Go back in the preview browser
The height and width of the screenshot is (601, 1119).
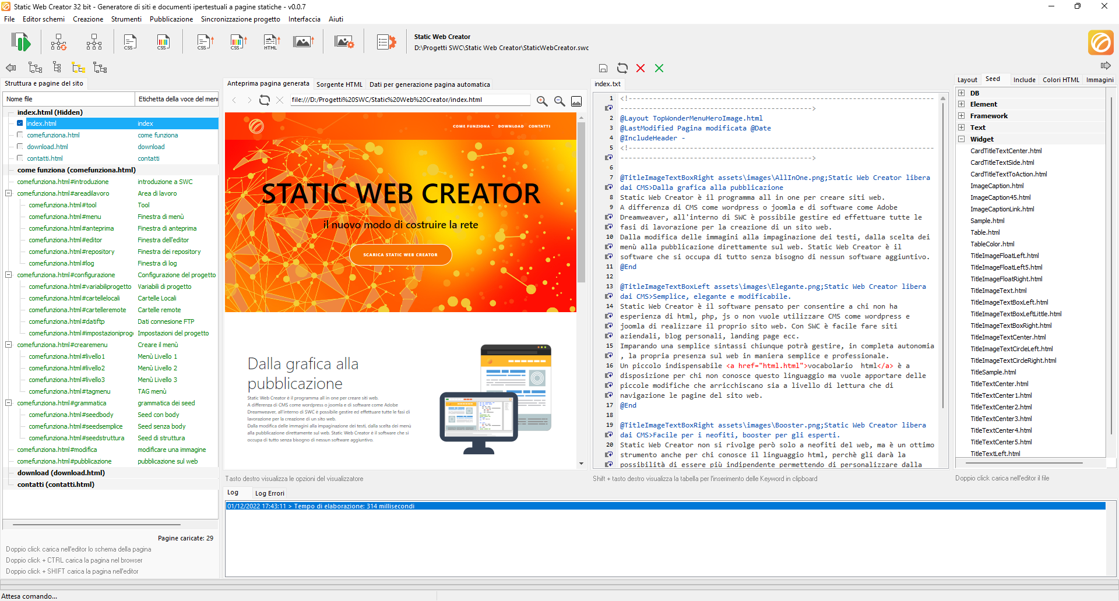tap(234, 100)
